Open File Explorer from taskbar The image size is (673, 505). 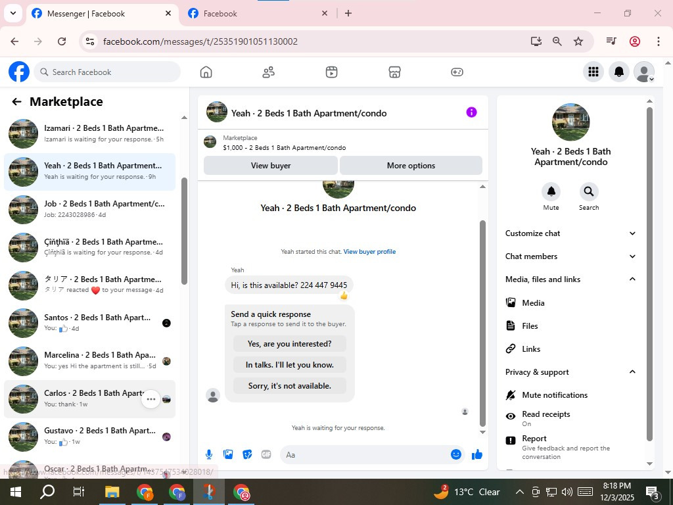(112, 492)
